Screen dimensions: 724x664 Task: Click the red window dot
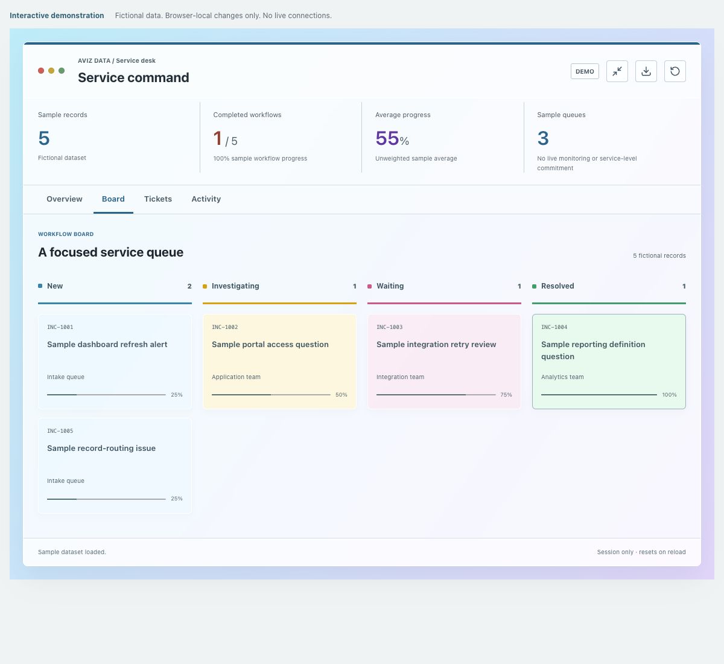[x=41, y=71]
